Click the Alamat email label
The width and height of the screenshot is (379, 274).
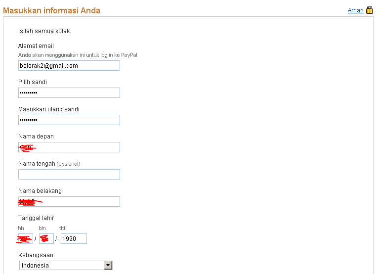(36, 46)
